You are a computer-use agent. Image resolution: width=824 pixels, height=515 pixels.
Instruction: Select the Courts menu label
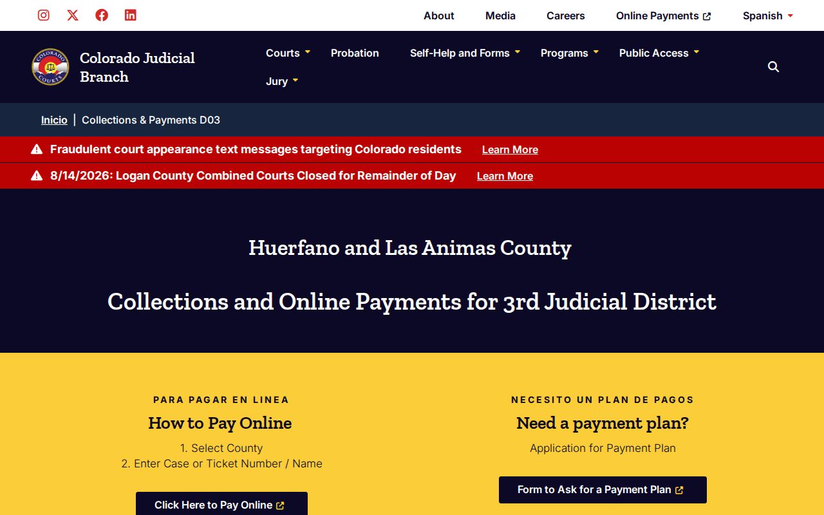(283, 53)
